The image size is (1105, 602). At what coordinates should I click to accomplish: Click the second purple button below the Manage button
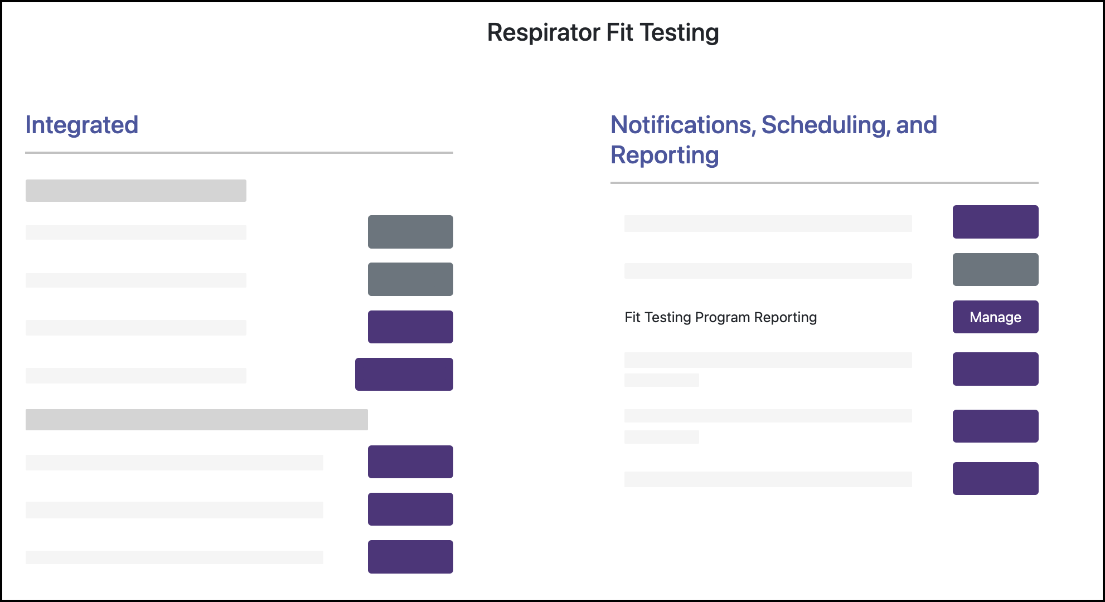click(x=995, y=426)
